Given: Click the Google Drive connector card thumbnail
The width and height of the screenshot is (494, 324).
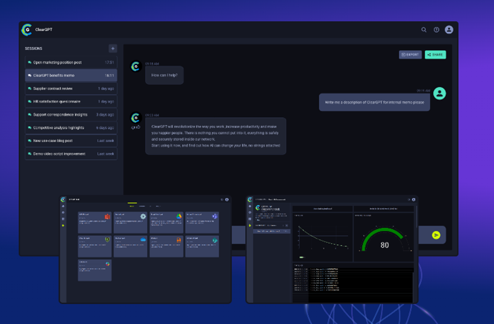Looking at the screenshot, I should coord(166,222).
